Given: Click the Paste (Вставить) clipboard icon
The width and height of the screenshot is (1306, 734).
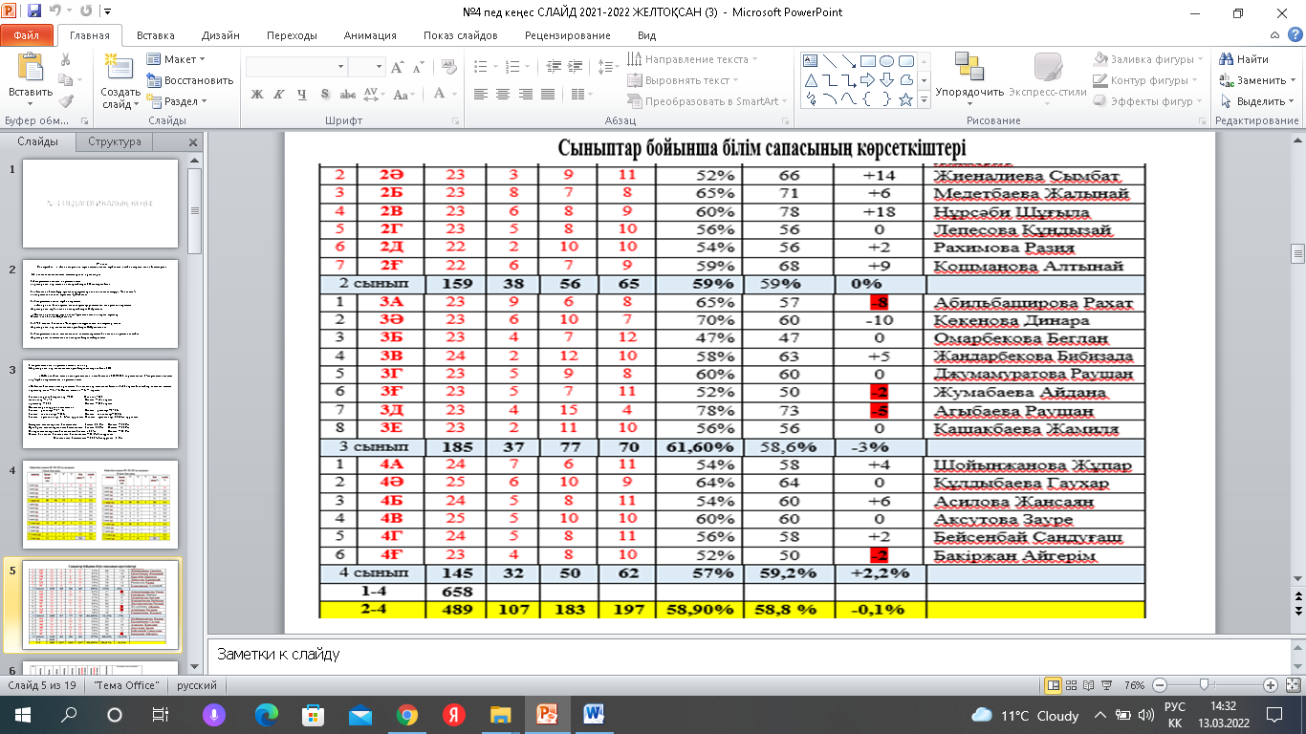Looking at the screenshot, I should pos(31,70).
